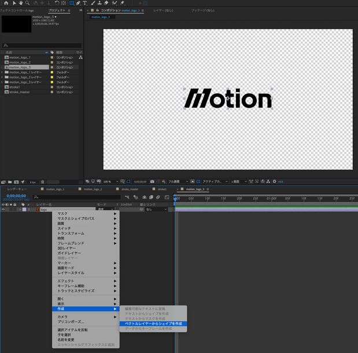358x353 pixels.
Task: Open the panel overflow double-chevron
Action: tap(80, 10)
